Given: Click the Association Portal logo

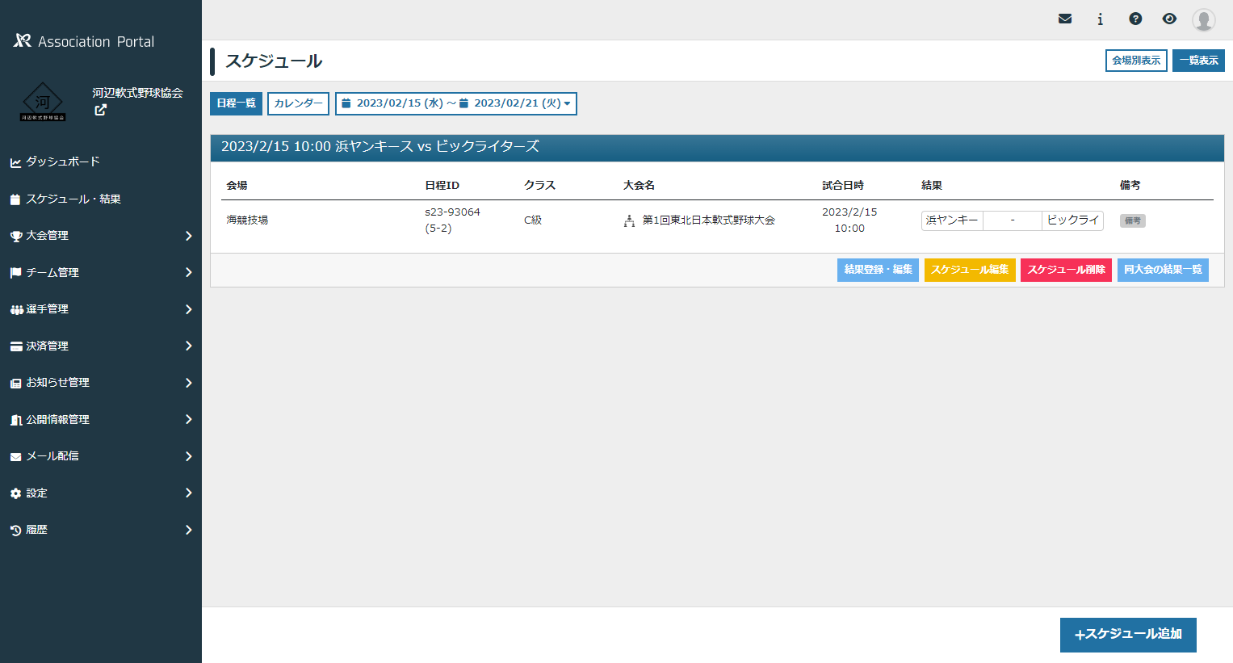Looking at the screenshot, I should point(84,41).
